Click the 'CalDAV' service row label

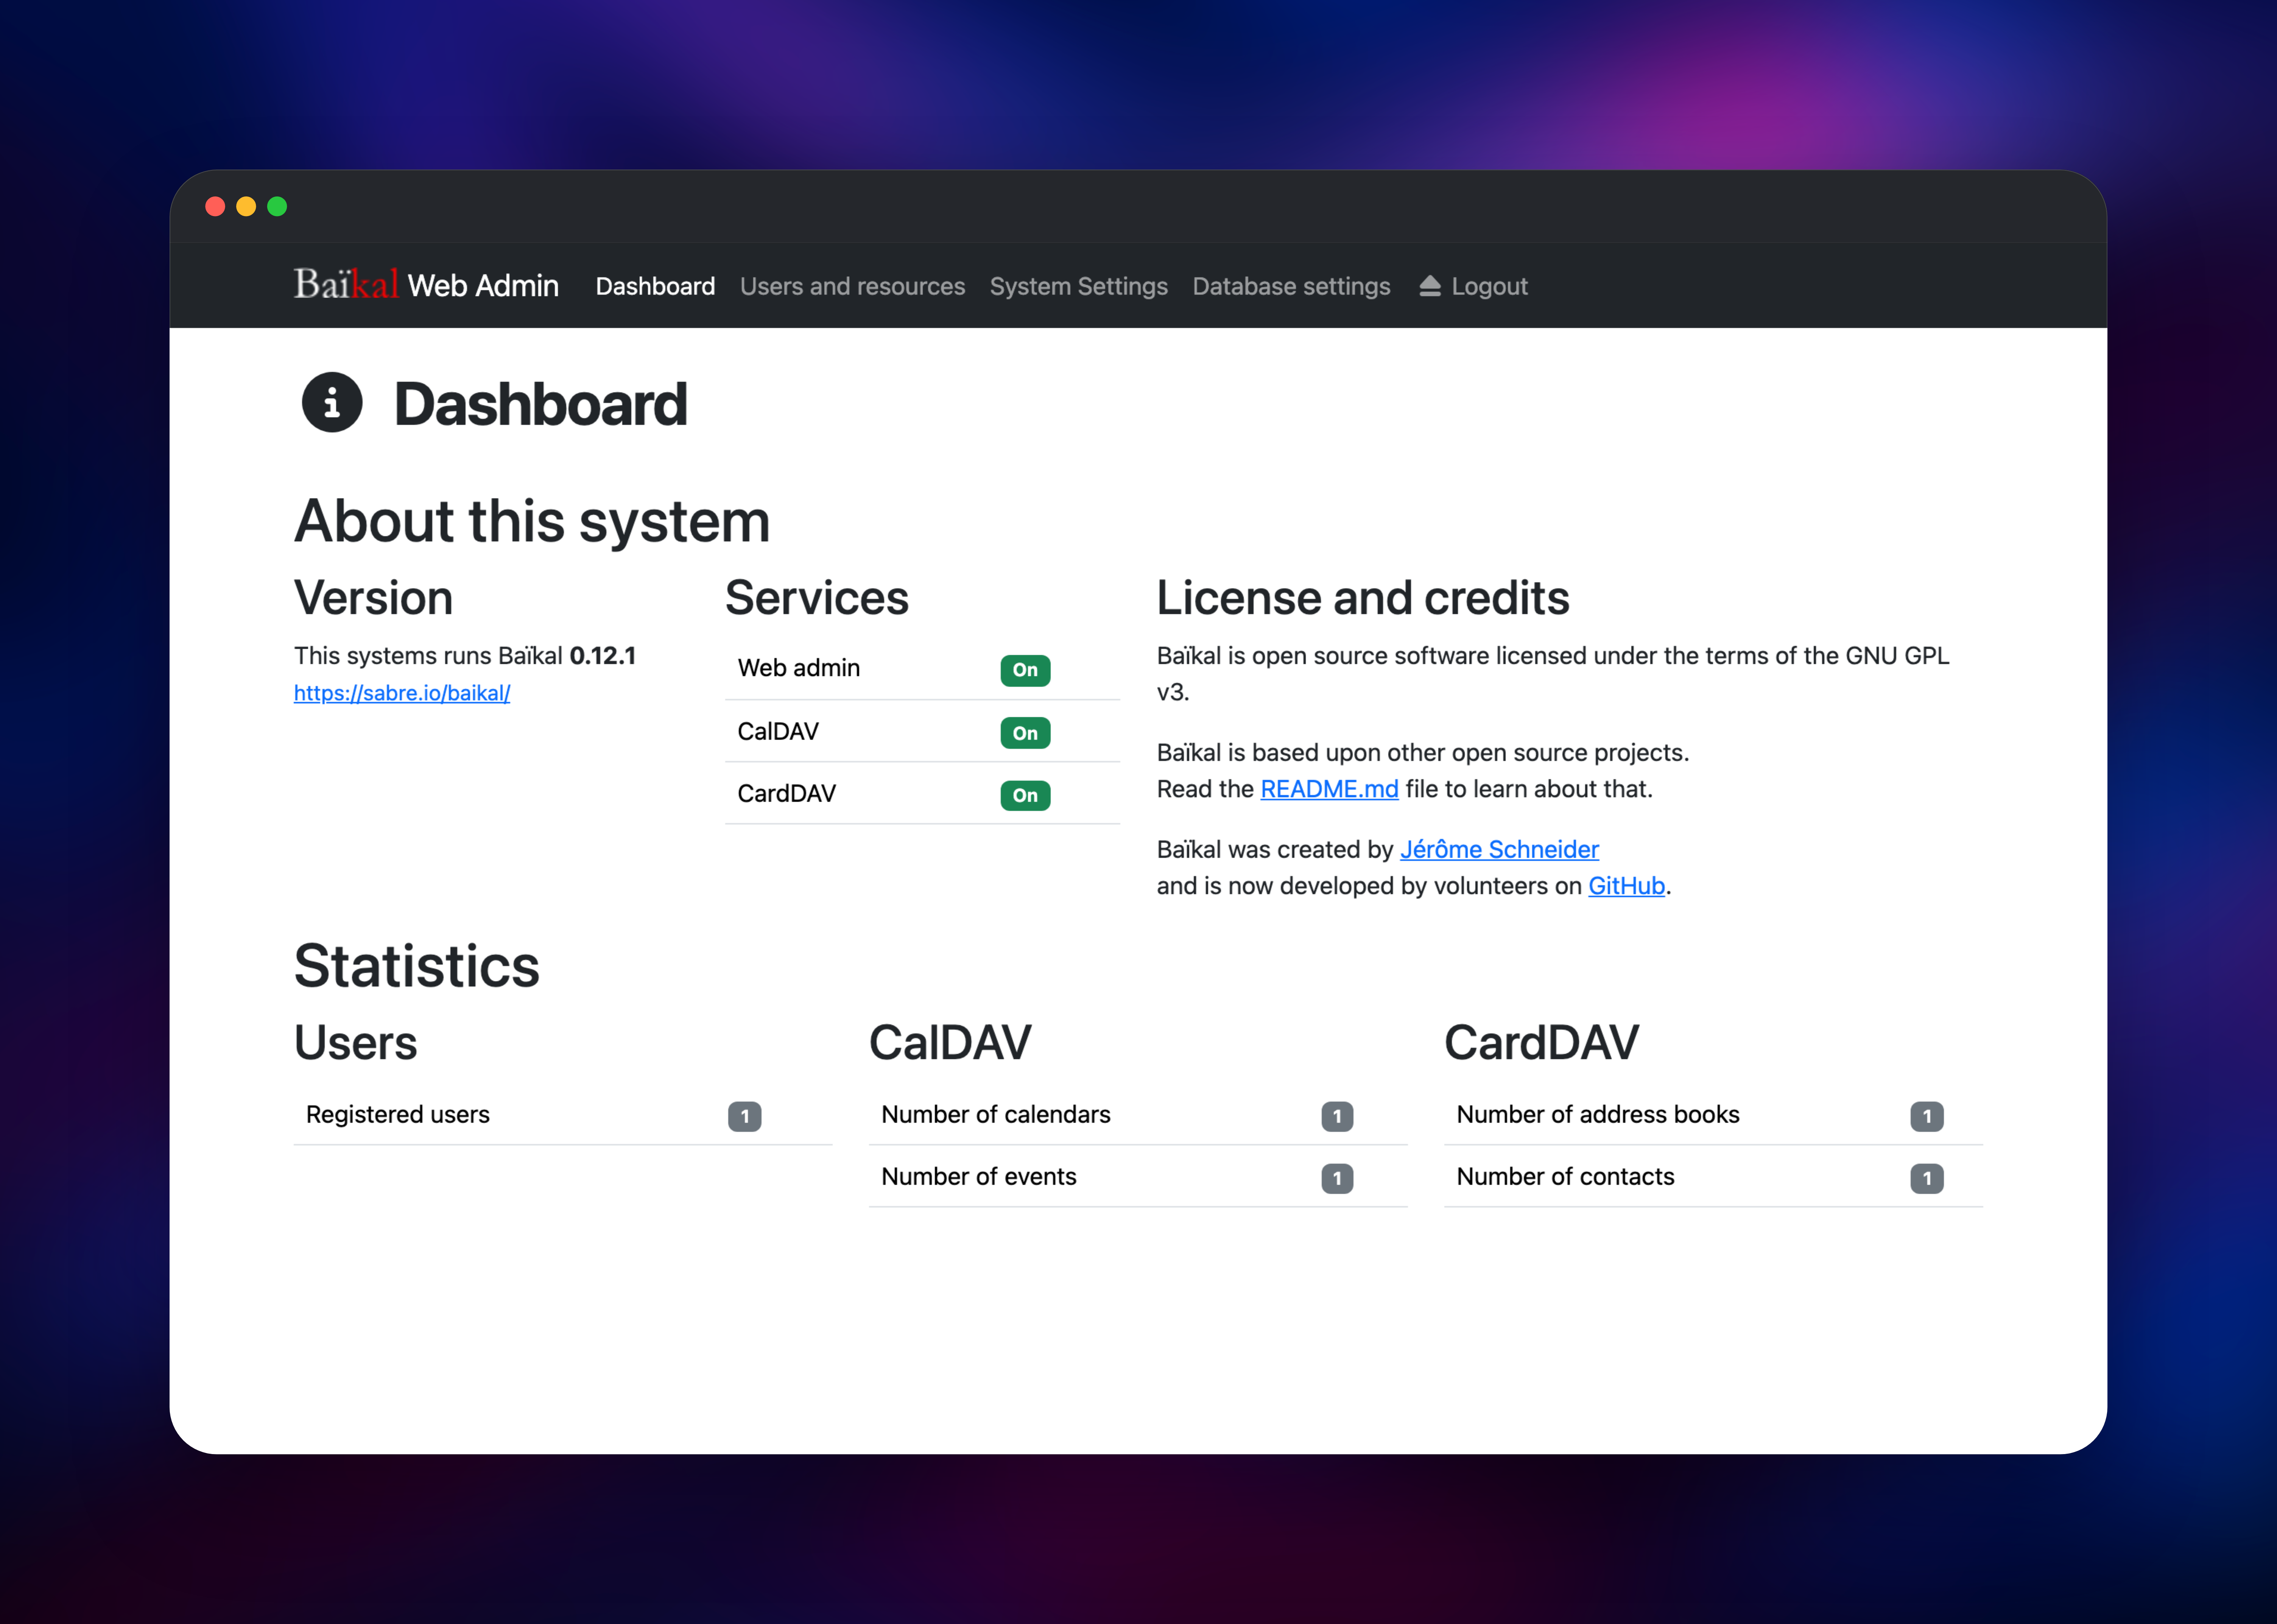click(x=778, y=732)
